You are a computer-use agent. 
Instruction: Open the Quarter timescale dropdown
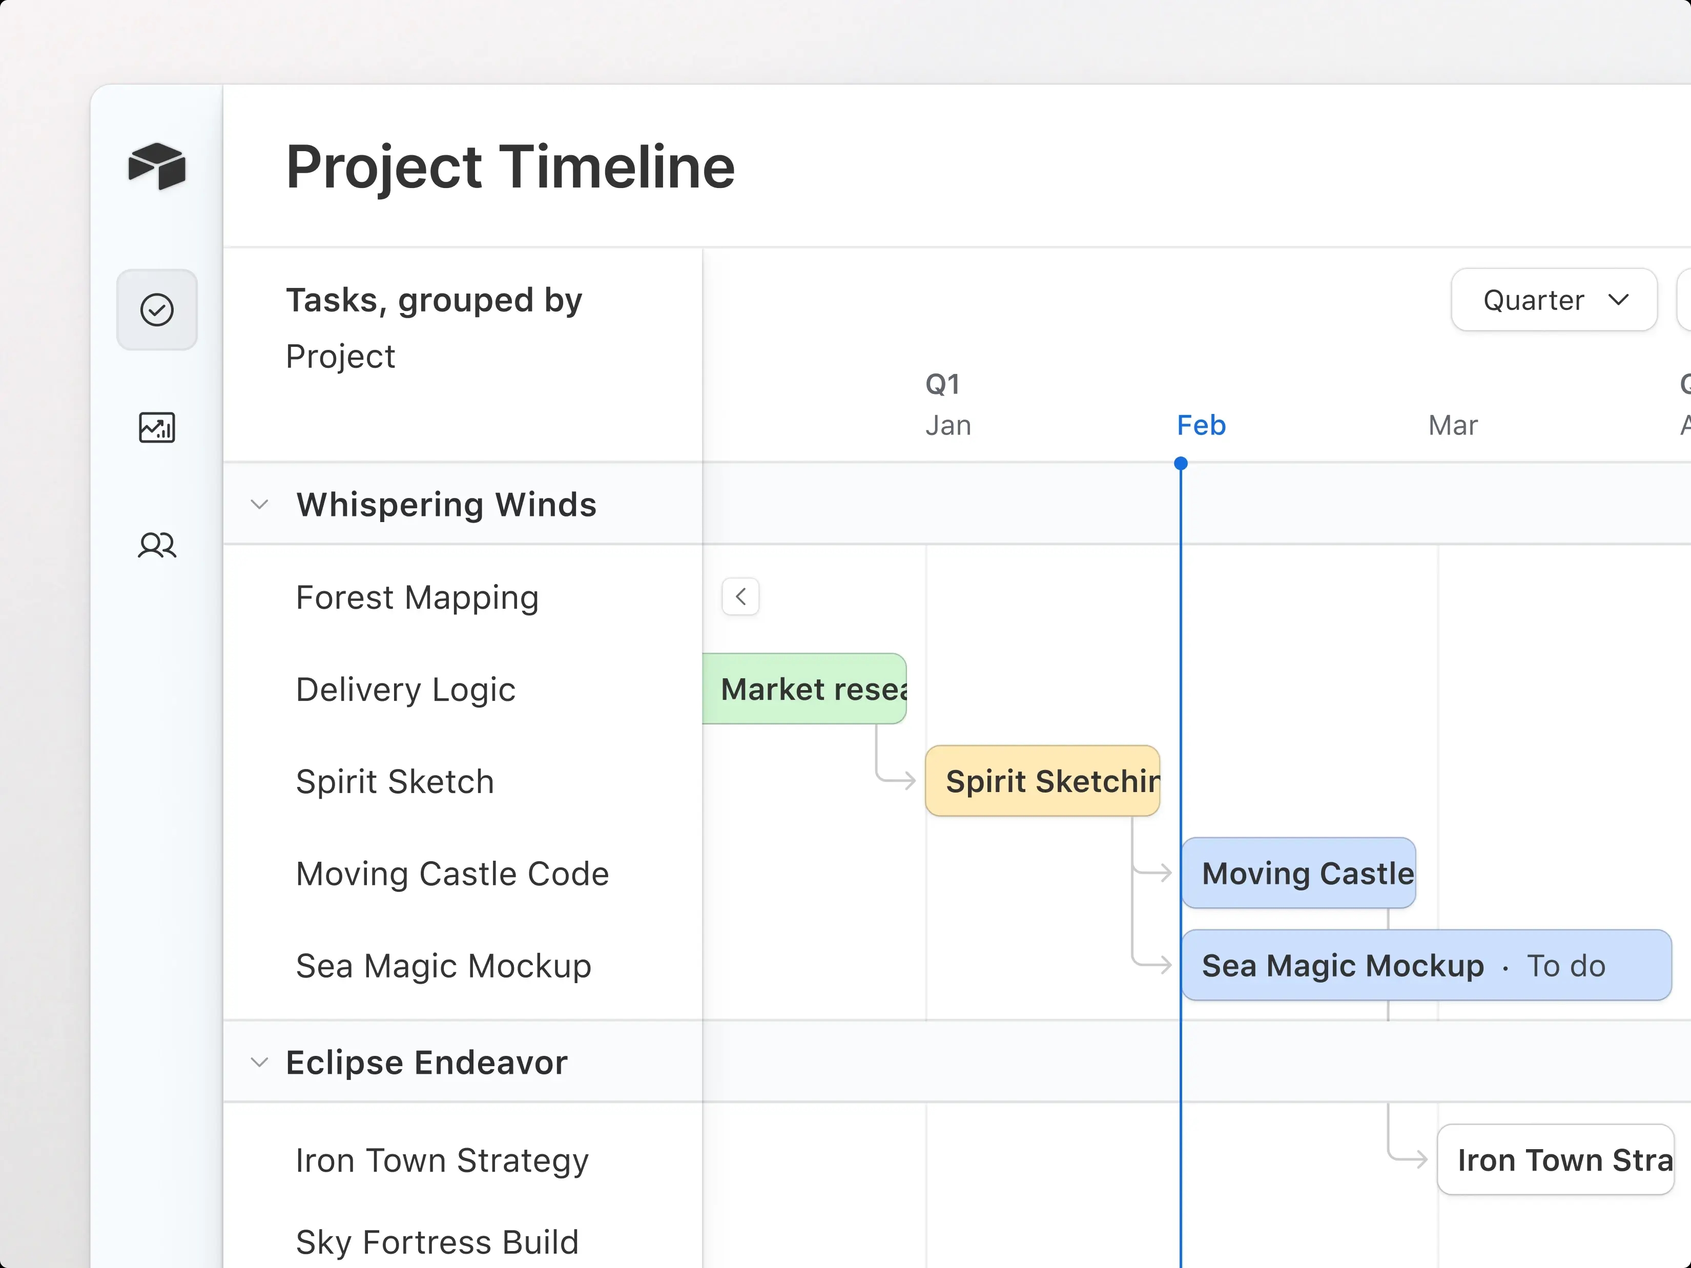click(1553, 300)
